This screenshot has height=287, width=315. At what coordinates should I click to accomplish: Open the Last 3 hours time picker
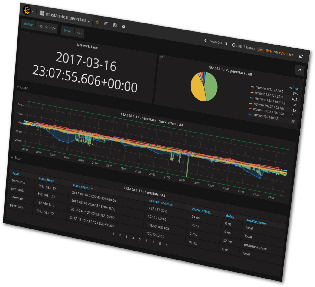(x=243, y=47)
